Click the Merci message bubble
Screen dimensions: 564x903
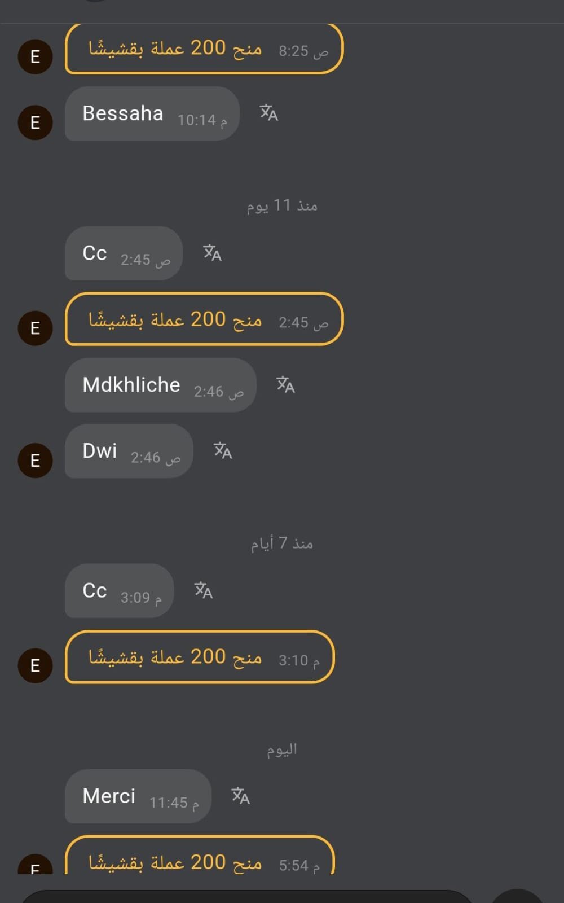pos(138,796)
